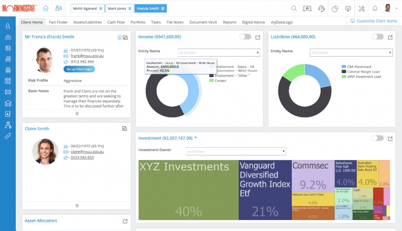Download Francis Smith's profile details
This screenshot has height=231, width=402.
(120, 37)
